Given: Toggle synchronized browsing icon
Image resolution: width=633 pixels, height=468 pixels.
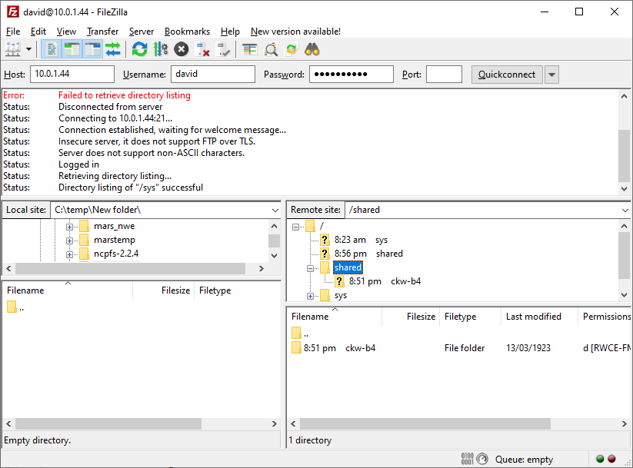Looking at the screenshot, I should pyautogui.click(x=291, y=50).
